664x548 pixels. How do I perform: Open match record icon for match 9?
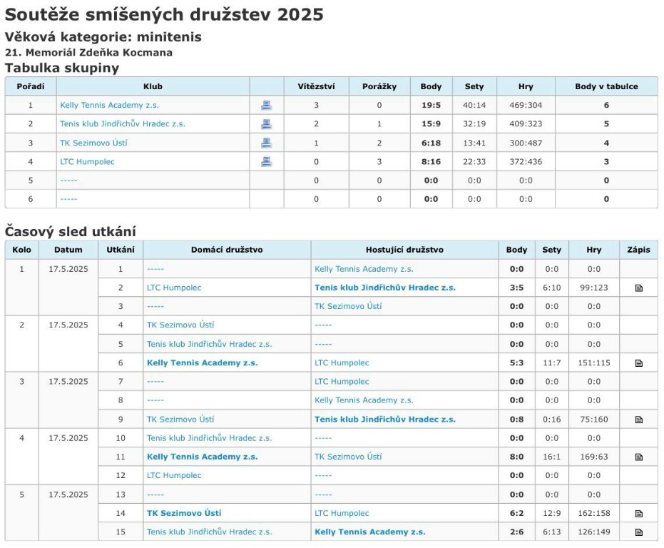click(x=638, y=420)
